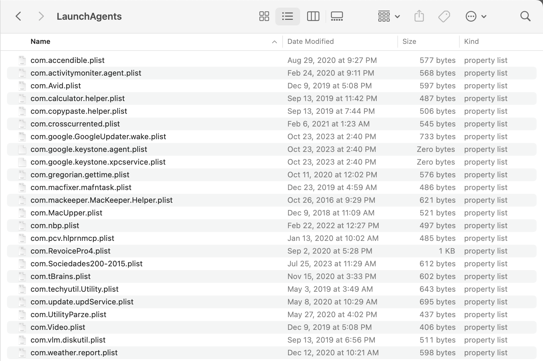This screenshot has width=543, height=361.
Task: Select the com.copypaste.helper.plist file icon
Action: (22, 111)
